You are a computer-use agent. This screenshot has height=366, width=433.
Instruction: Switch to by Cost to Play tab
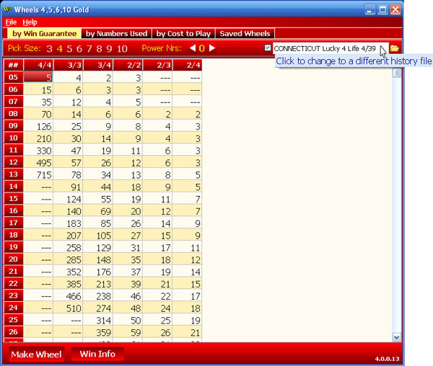click(183, 33)
